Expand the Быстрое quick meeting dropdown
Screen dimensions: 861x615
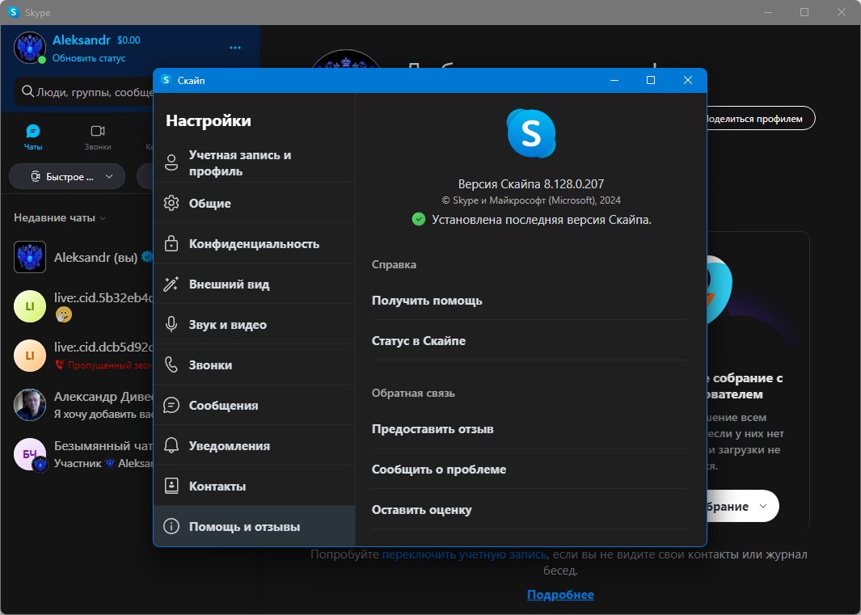pyautogui.click(x=108, y=177)
